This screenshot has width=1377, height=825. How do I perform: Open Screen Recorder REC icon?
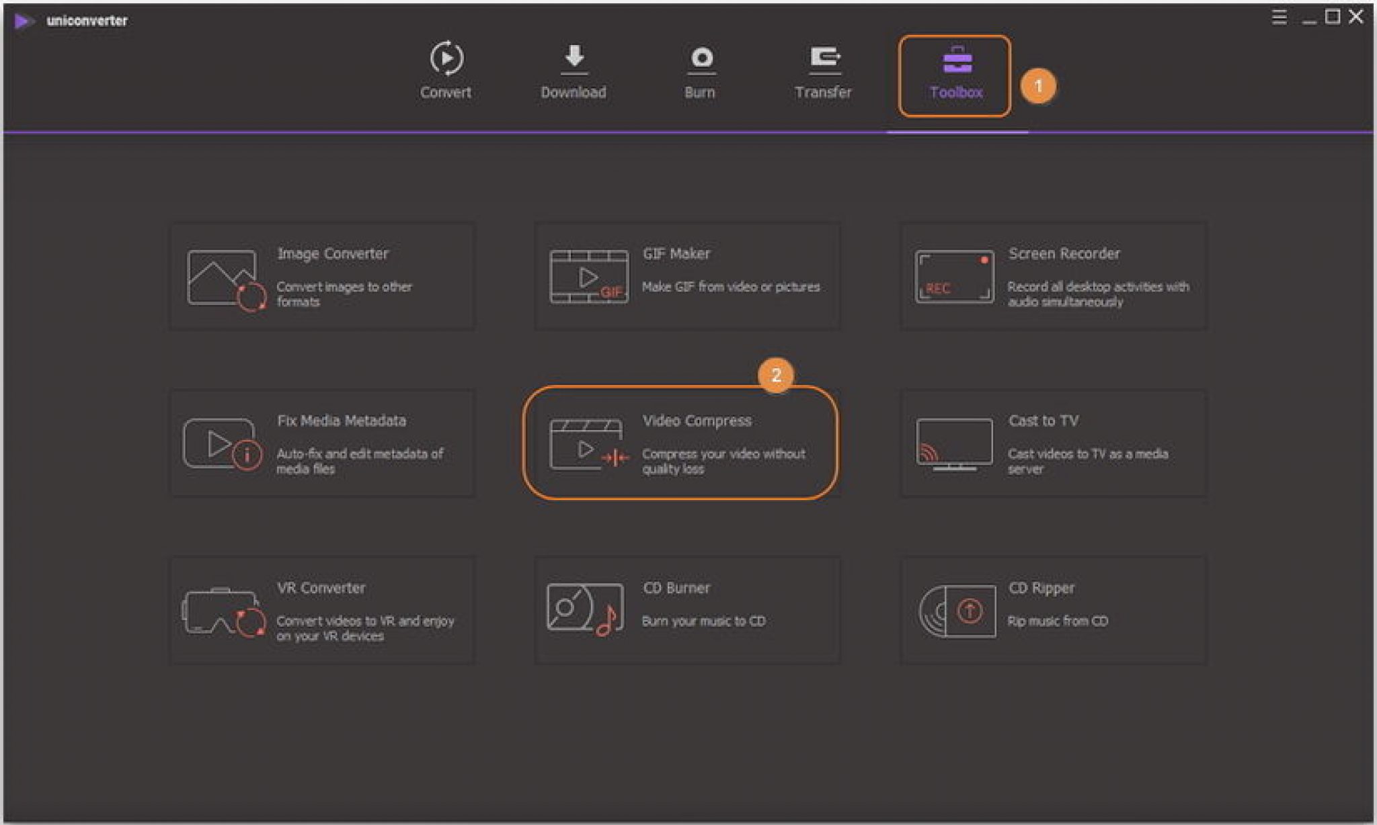point(953,277)
